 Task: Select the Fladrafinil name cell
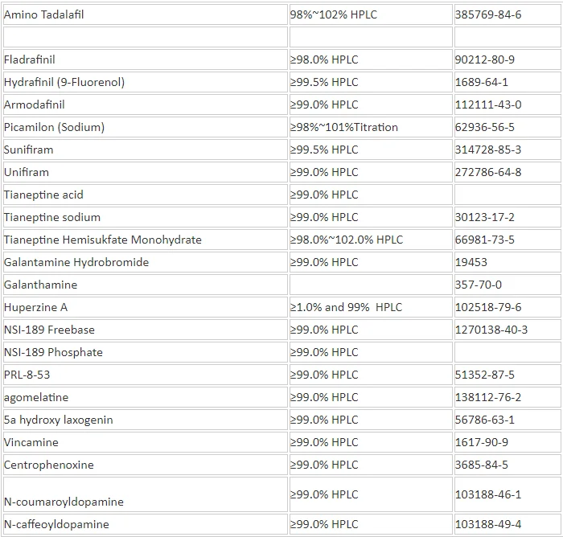pyautogui.click(x=30, y=59)
